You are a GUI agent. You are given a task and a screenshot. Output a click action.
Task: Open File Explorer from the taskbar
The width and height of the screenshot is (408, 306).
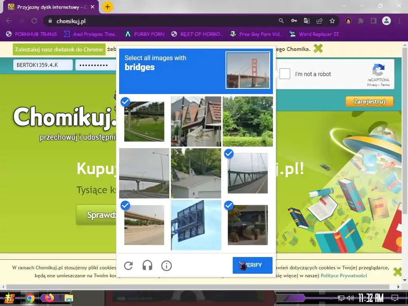[69, 298]
